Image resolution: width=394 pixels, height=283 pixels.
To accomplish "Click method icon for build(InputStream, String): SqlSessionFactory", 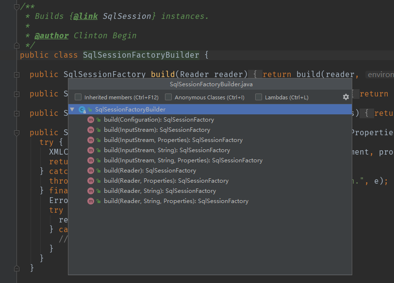I will pos(91,150).
